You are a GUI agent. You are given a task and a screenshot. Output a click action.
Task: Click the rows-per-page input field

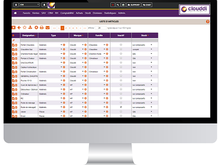click(100, 28)
